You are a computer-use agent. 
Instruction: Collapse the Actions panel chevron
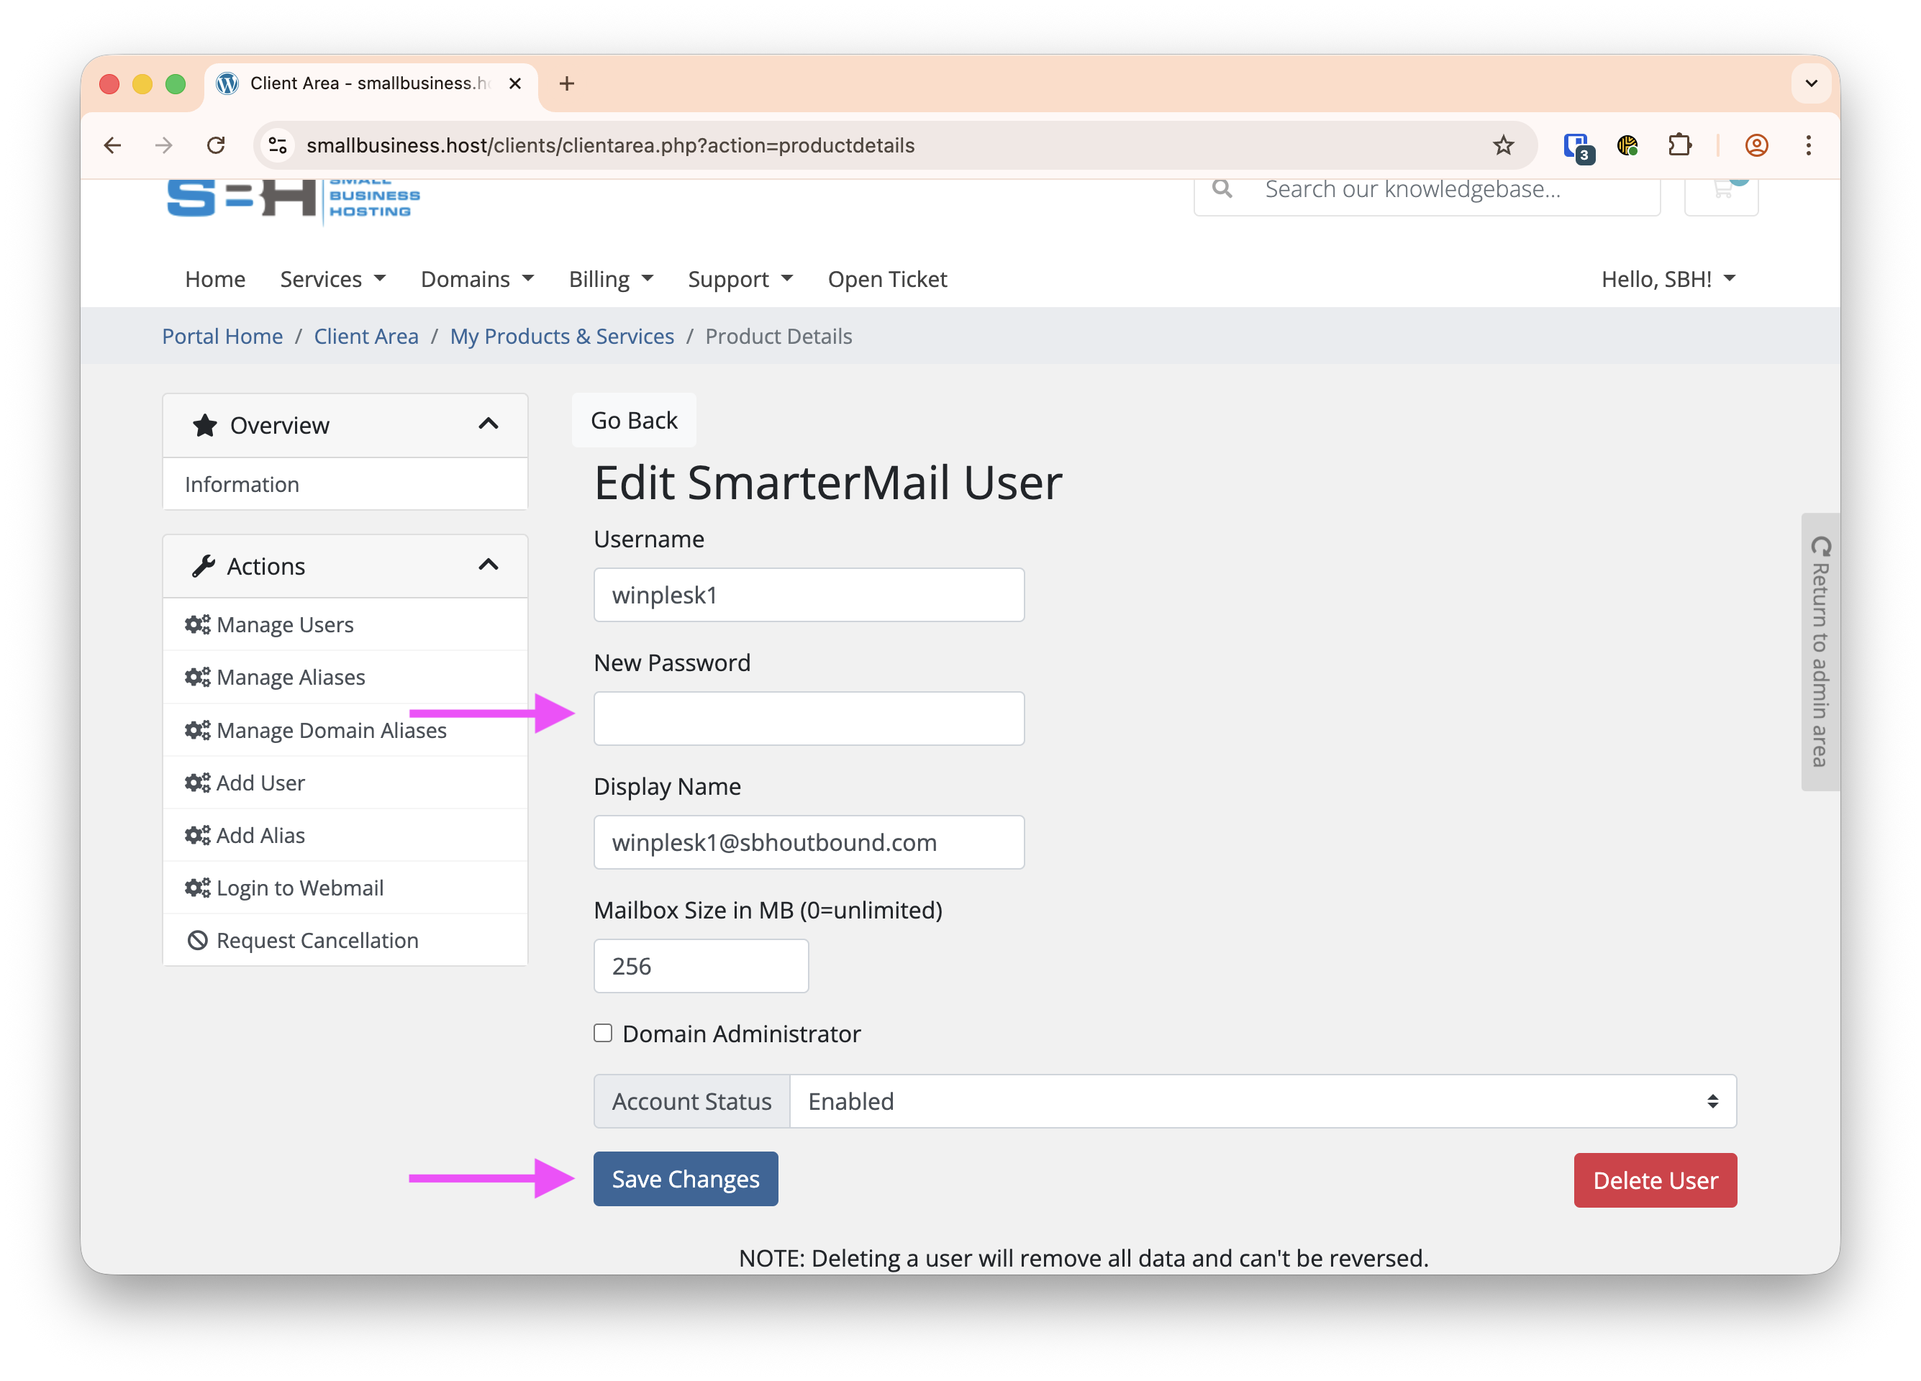(489, 565)
